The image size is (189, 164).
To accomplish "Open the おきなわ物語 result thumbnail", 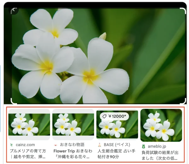I will point(73,124).
